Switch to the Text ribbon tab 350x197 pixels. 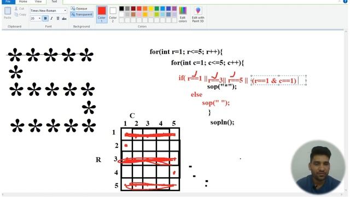click(54, 2)
